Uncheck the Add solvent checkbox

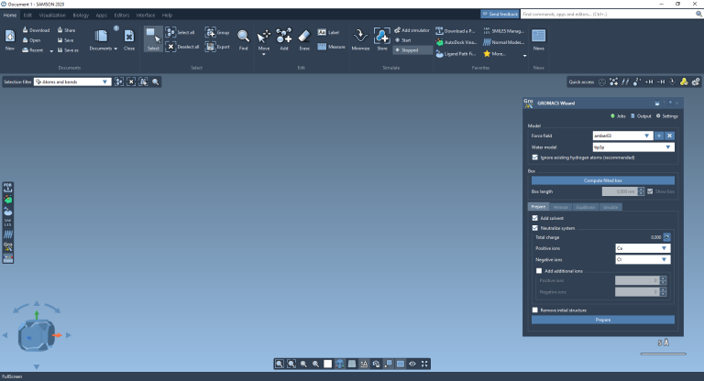[x=535, y=219]
